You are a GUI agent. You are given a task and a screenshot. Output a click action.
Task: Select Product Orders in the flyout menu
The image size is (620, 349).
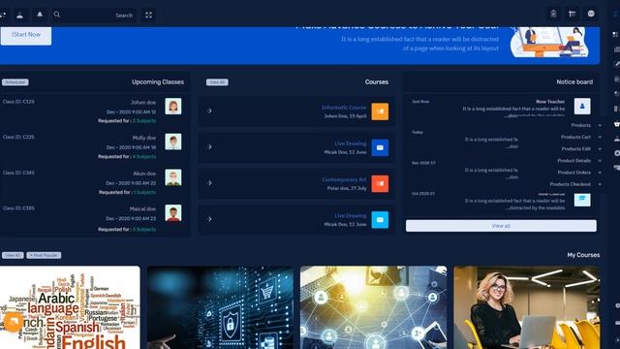[574, 173]
